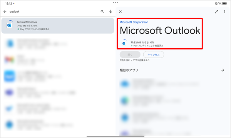Click 広告を含む・アプリ内課金あり notice
This screenshot has height=138, width=231.
point(134,60)
